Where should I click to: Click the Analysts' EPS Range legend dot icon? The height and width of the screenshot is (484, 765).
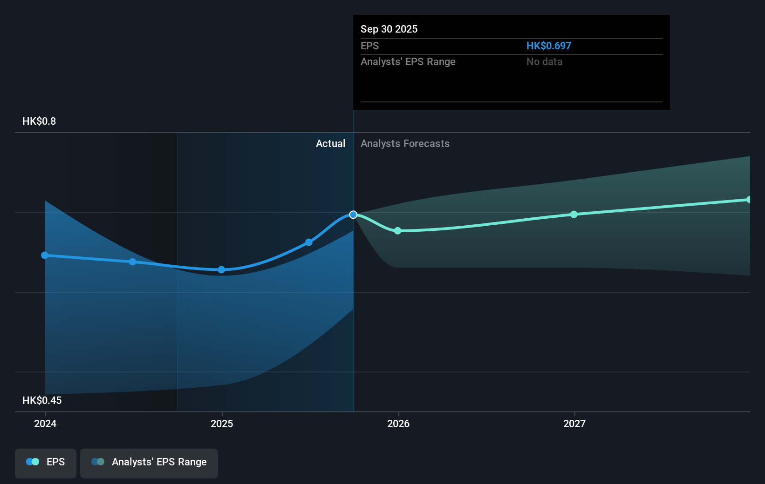[98, 461]
